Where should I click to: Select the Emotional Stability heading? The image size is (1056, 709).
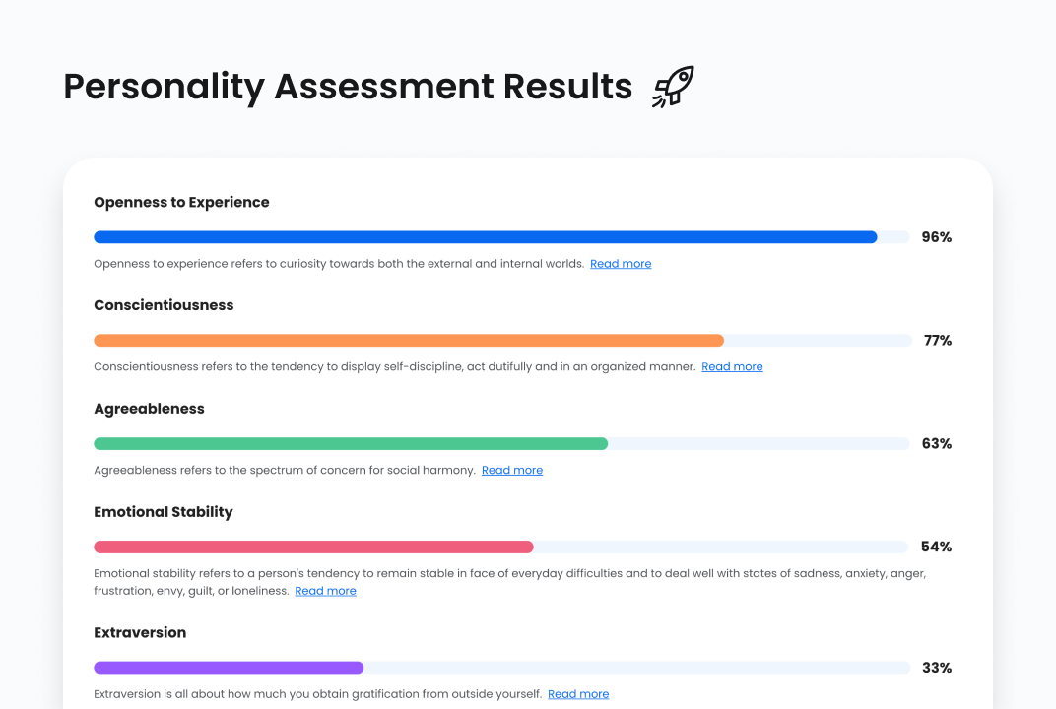click(x=163, y=512)
